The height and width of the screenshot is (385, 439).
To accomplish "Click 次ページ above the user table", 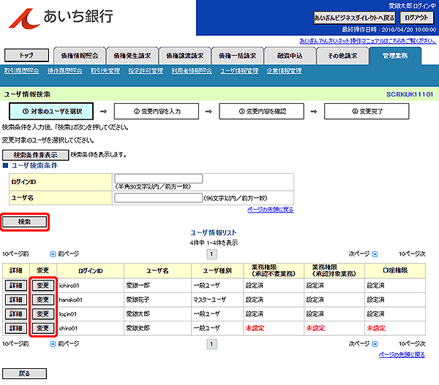I will point(359,254).
